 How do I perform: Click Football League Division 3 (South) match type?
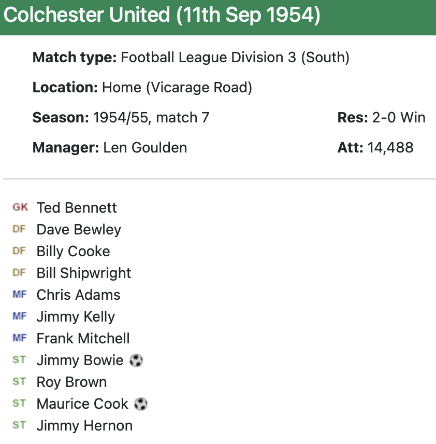click(235, 58)
